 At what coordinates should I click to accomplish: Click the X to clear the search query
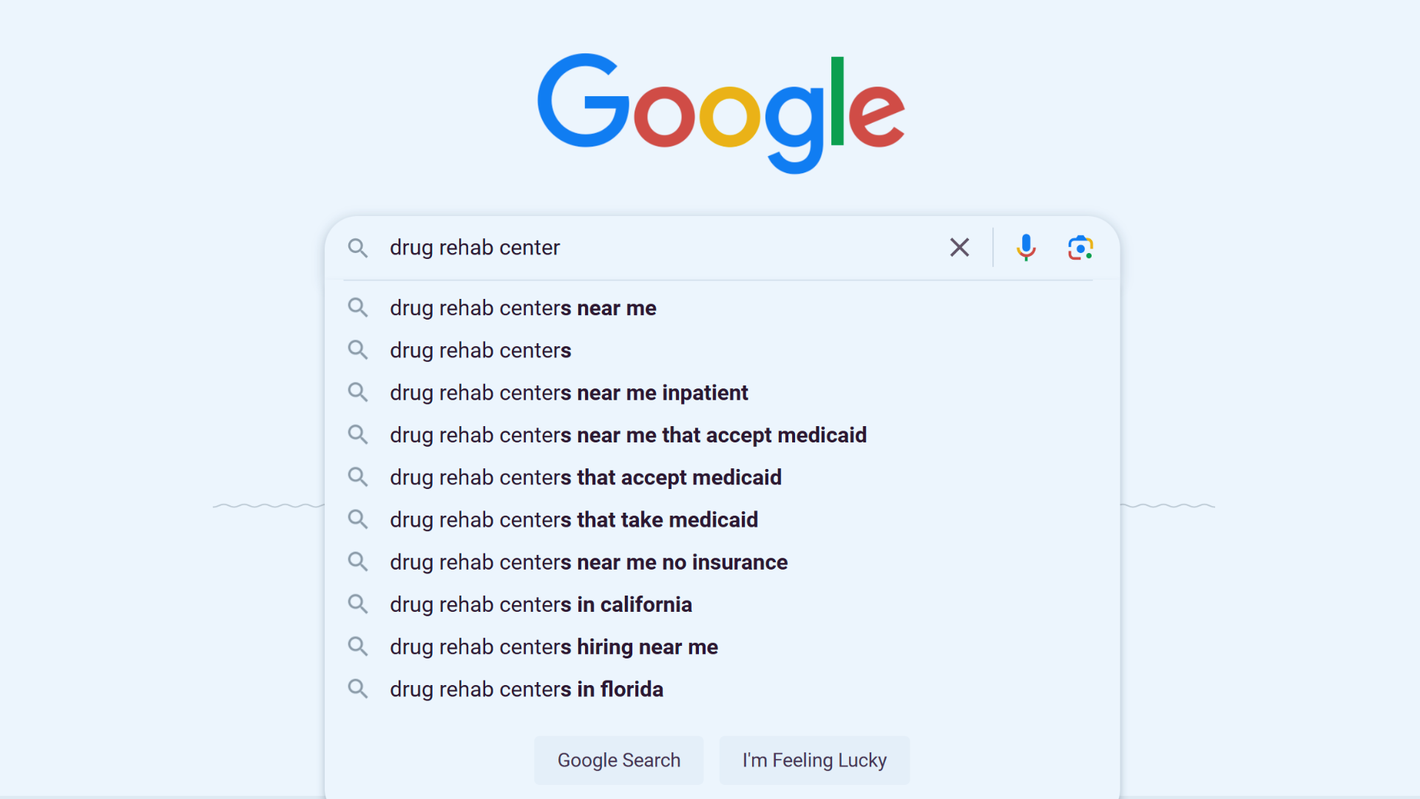click(x=959, y=247)
